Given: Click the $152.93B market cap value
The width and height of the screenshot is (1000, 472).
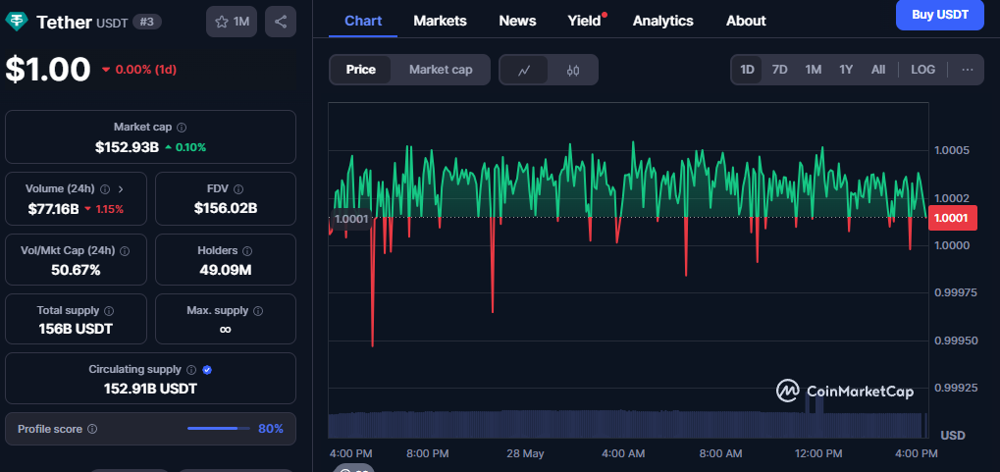Looking at the screenshot, I should pyautogui.click(x=127, y=147).
